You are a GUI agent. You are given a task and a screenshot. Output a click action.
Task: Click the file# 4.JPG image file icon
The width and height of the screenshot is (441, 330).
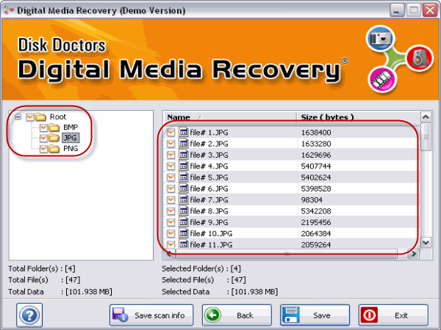183,166
